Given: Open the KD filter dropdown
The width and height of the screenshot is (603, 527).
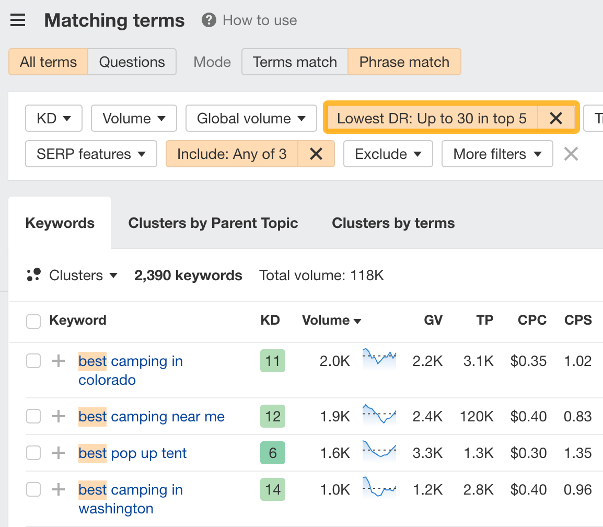Looking at the screenshot, I should (53, 118).
